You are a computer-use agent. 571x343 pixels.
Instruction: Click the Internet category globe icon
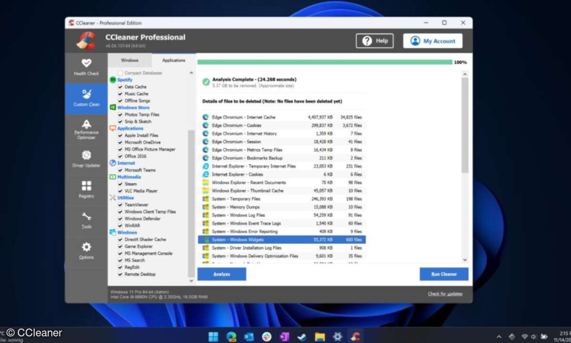click(x=113, y=163)
